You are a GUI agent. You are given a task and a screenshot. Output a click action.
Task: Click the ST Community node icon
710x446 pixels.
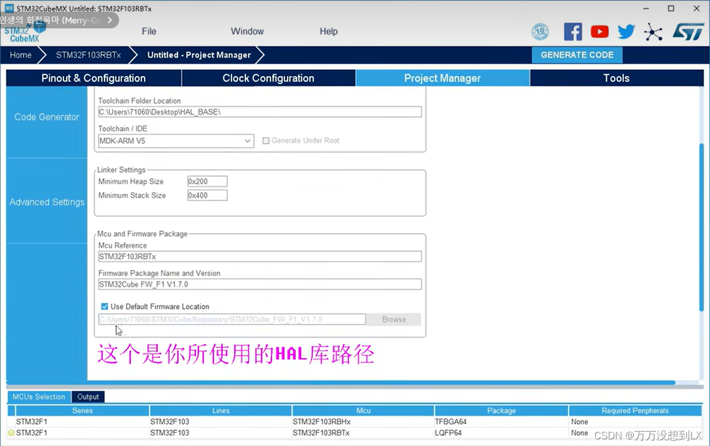tap(653, 32)
